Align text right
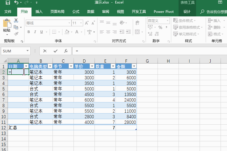This screenshot has height=151, width=227. [115, 32]
